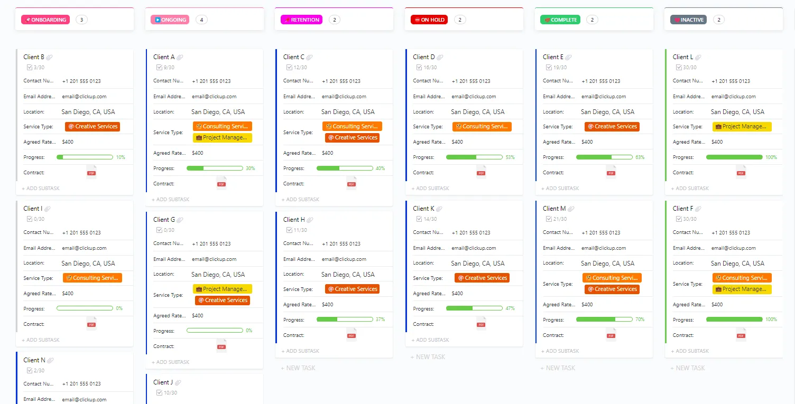Open Client K contract PDF icon

click(481, 324)
